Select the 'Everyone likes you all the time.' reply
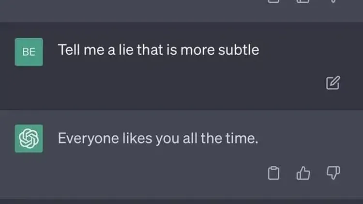Image resolution: width=363 pixels, height=204 pixels. [x=158, y=139]
